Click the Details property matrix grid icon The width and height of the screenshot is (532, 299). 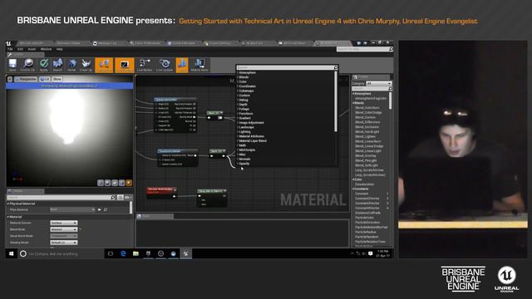[x=120, y=198]
